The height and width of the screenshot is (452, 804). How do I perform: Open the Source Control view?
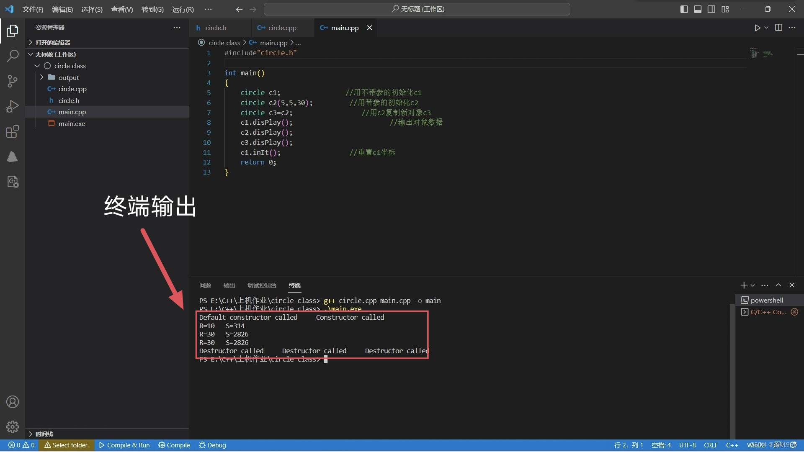pyautogui.click(x=13, y=81)
